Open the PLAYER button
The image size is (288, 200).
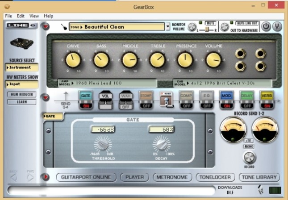134,177
